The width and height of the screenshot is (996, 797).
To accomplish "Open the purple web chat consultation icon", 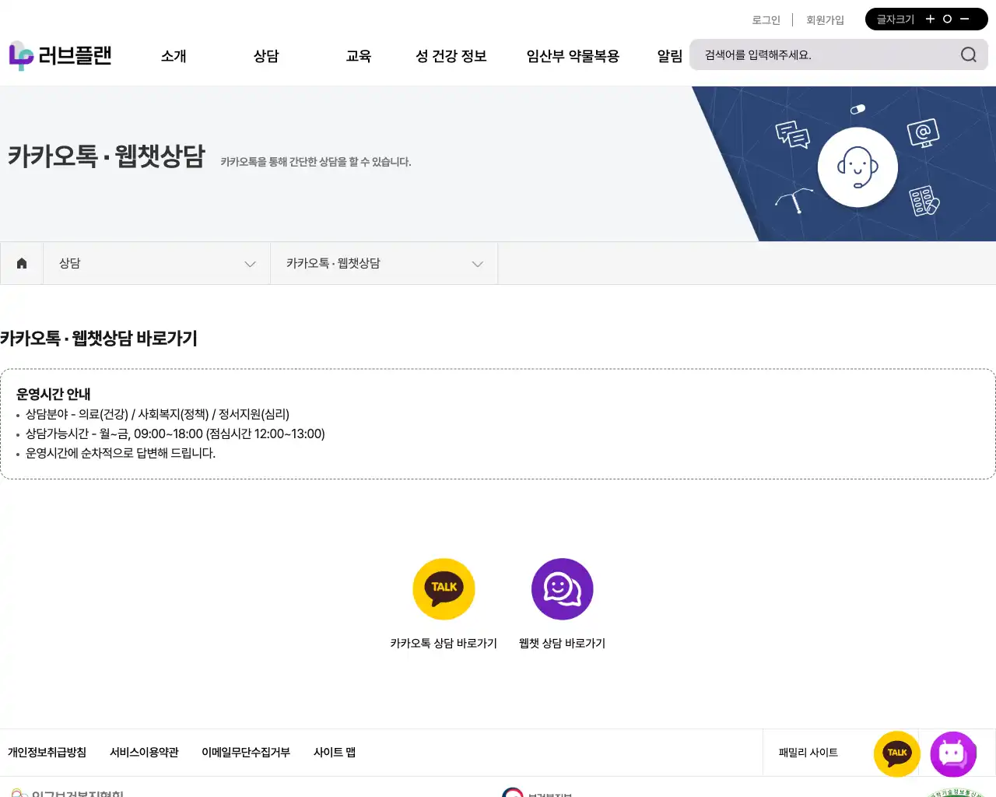I will pos(562,589).
